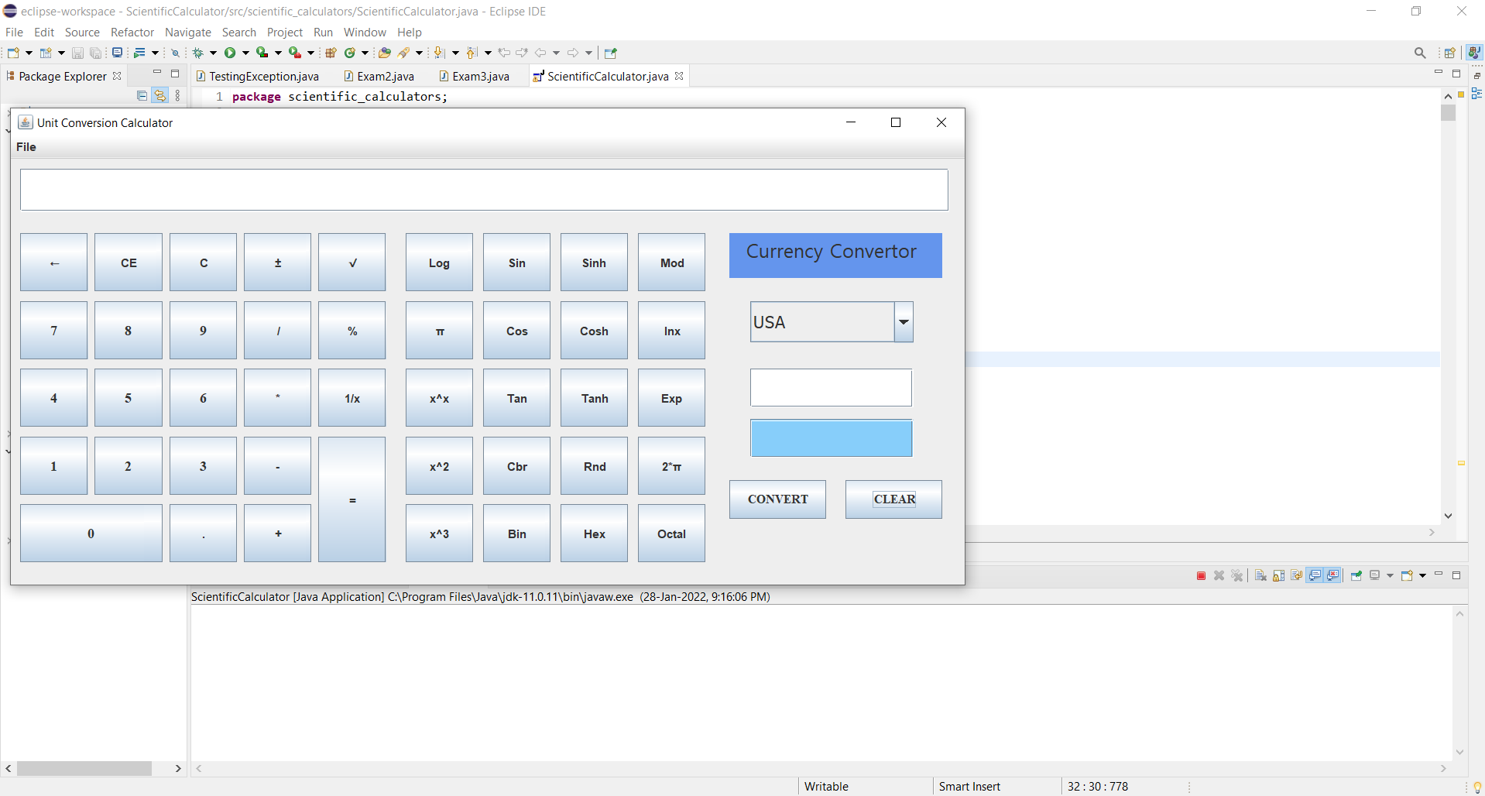1485x796 pixels.
Task: Run the application with the green Run icon
Action: pos(231,52)
